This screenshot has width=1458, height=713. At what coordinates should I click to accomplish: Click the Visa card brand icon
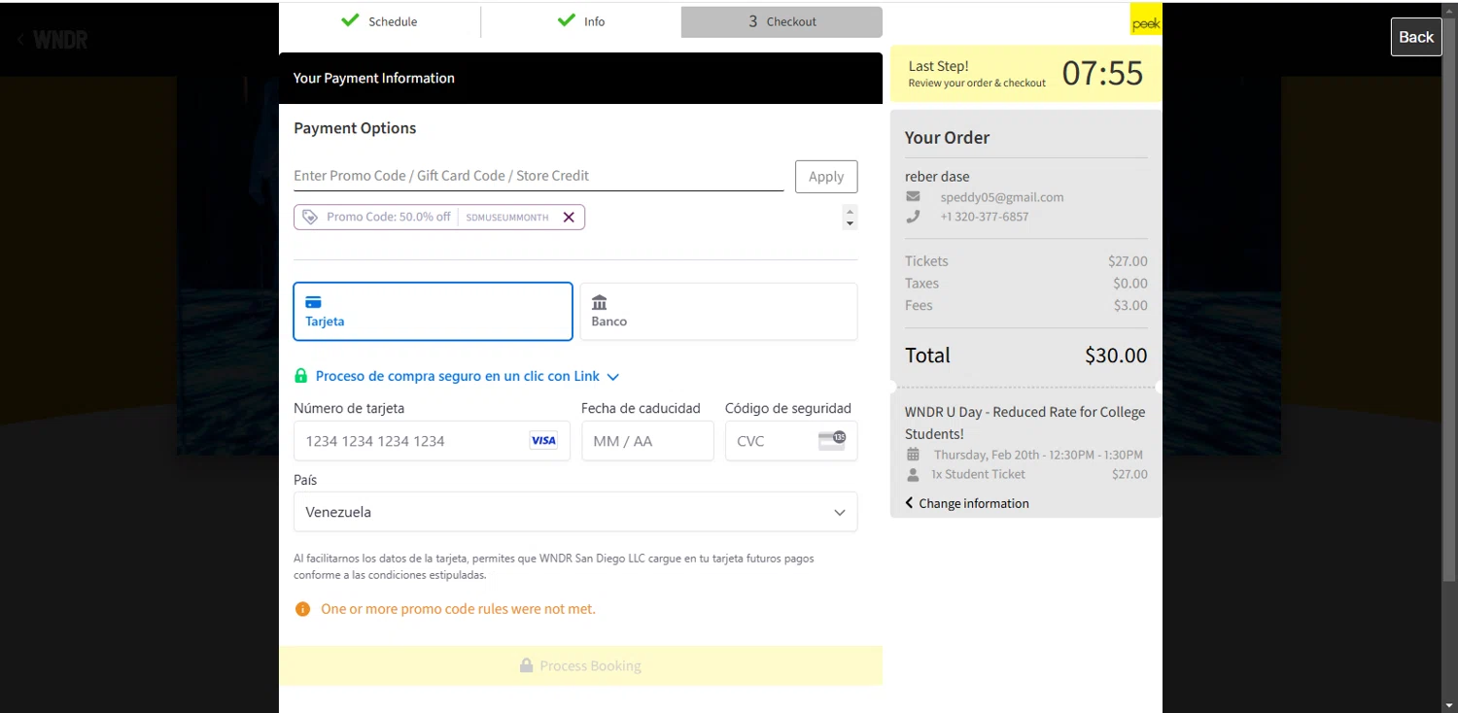(x=543, y=441)
